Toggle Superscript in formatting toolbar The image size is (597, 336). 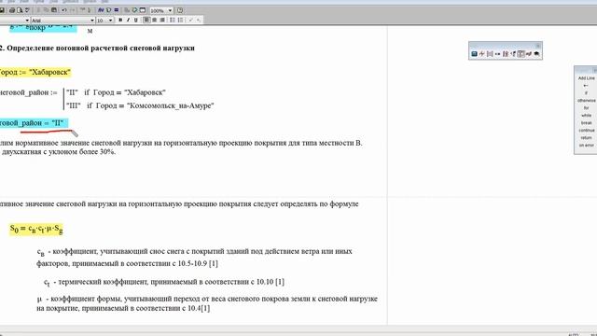coord(190,21)
